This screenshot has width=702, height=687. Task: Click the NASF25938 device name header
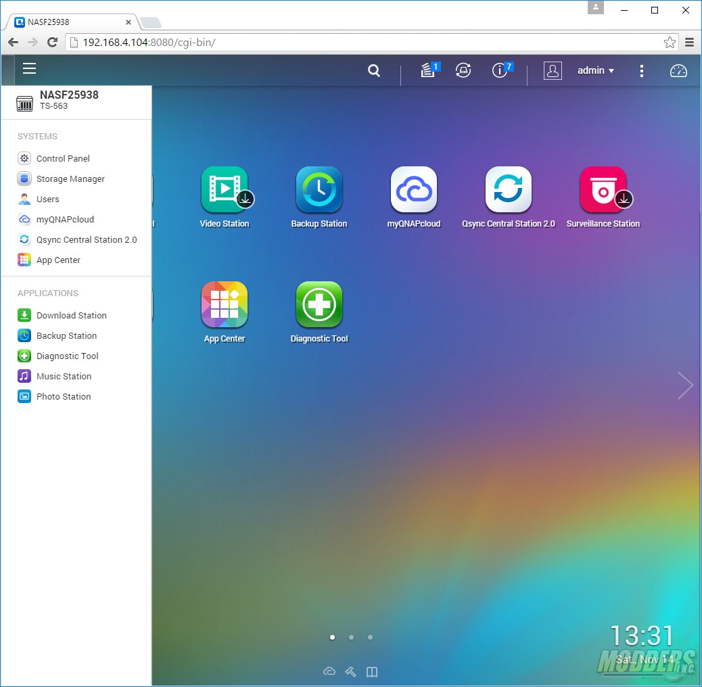pos(69,95)
